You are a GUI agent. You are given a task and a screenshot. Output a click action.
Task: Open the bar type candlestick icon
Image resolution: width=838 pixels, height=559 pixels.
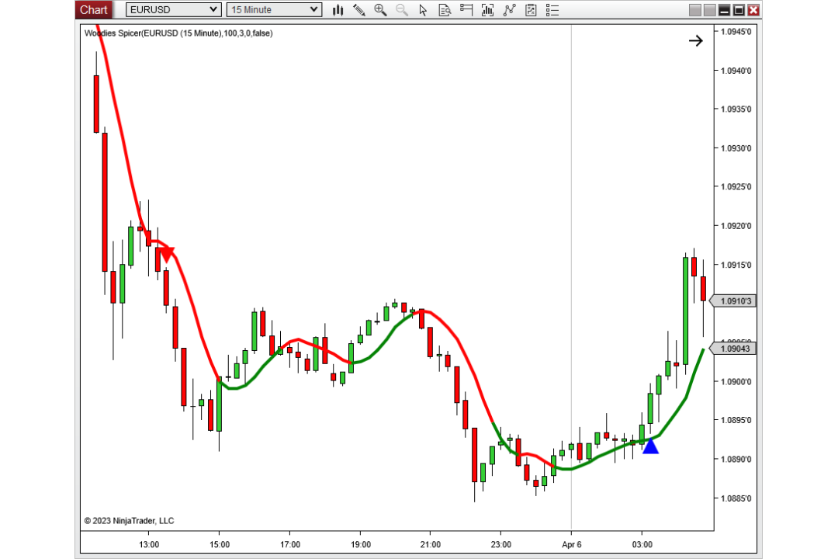point(338,9)
